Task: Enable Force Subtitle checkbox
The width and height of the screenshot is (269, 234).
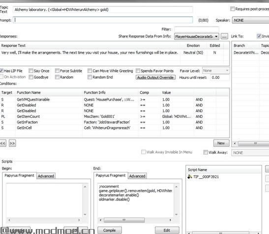Action: pyautogui.click(x=57, y=71)
